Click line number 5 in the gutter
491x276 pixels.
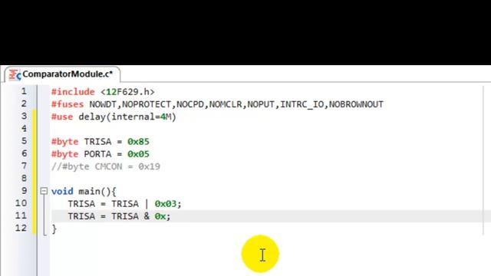(x=24, y=141)
